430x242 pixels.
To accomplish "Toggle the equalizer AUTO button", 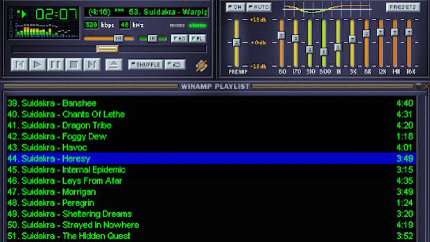I will click(259, 7).
